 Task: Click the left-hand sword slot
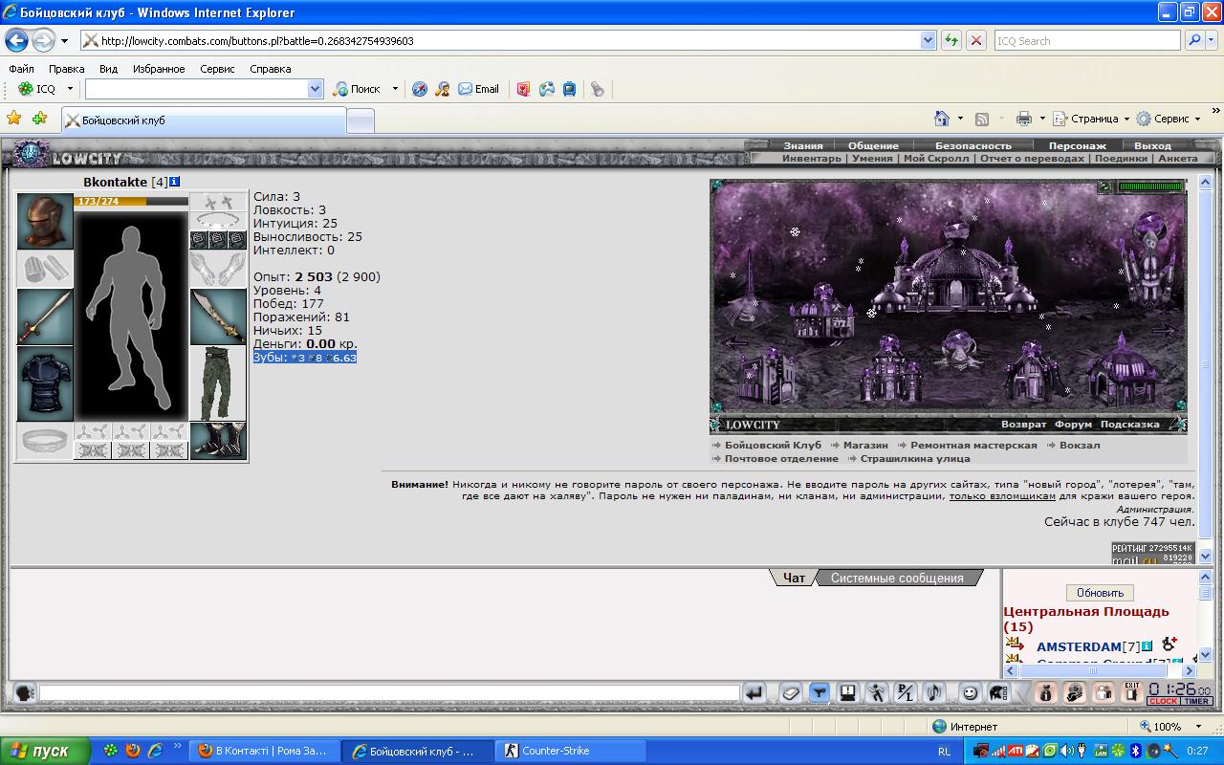45,317
